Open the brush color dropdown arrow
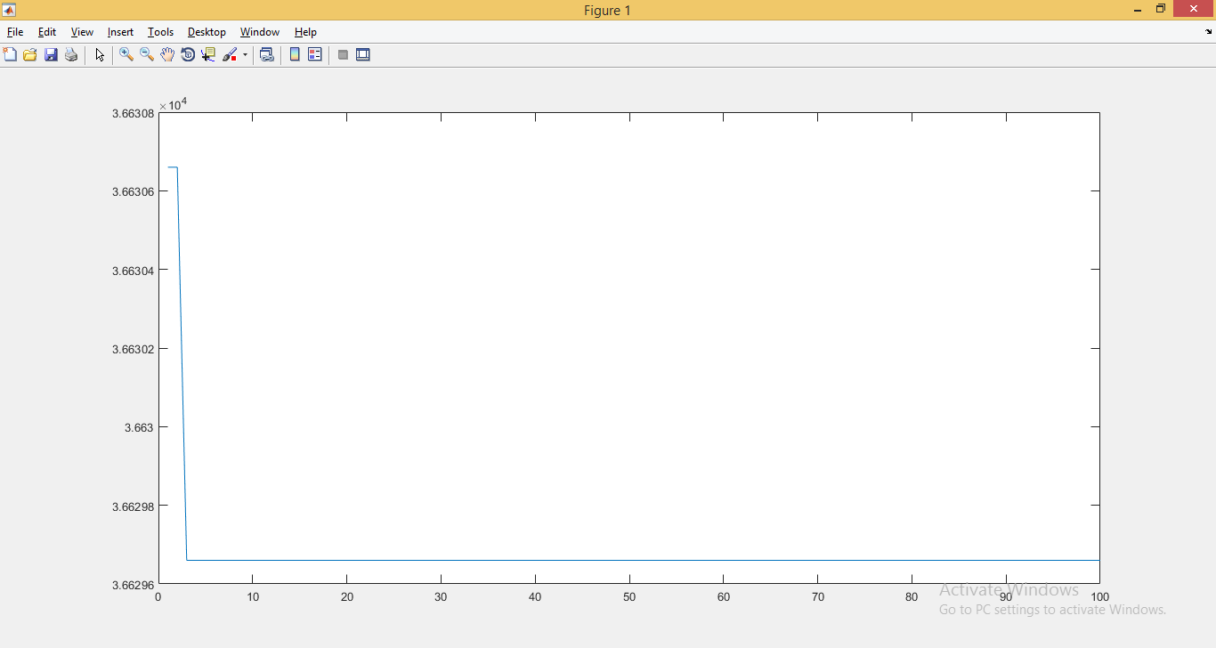The image size is (1216, 648). point(245,54)
